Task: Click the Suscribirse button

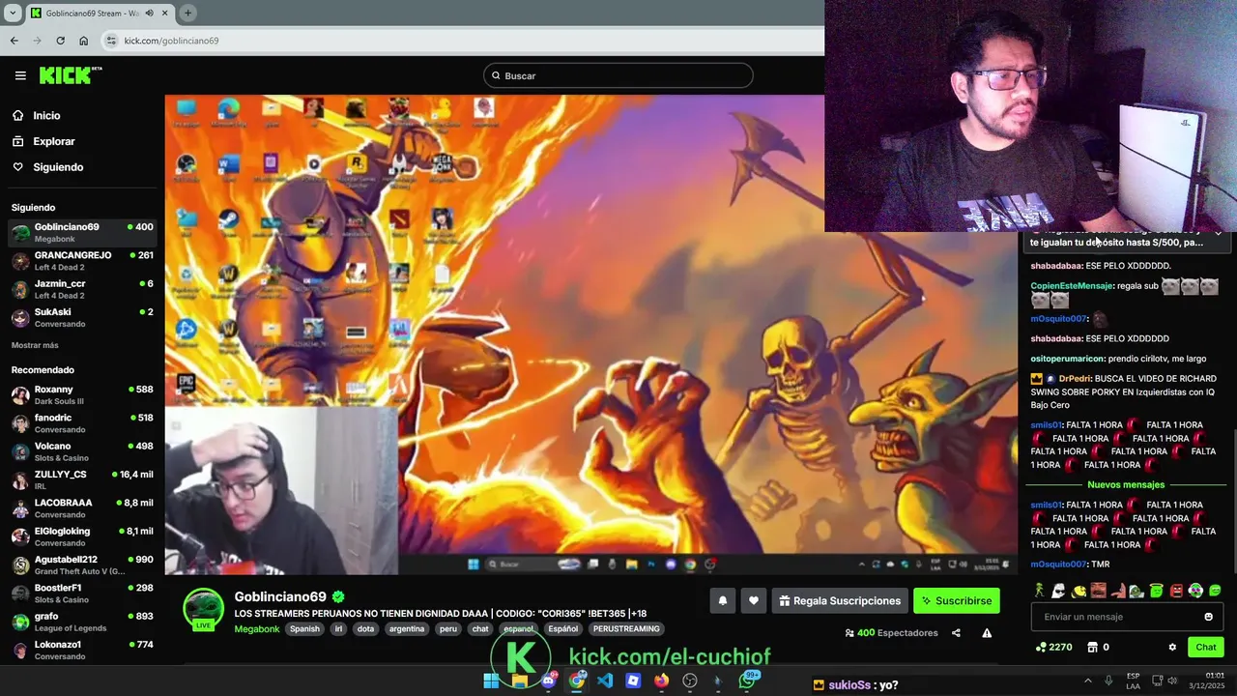Action: click(x=956, y=600)
